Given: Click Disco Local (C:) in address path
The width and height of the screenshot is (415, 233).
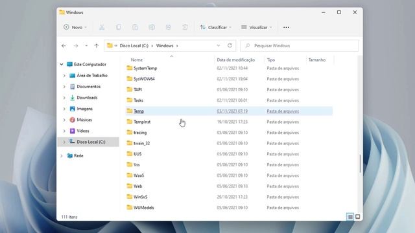Looking at the screenshot, I should [134, 46].
